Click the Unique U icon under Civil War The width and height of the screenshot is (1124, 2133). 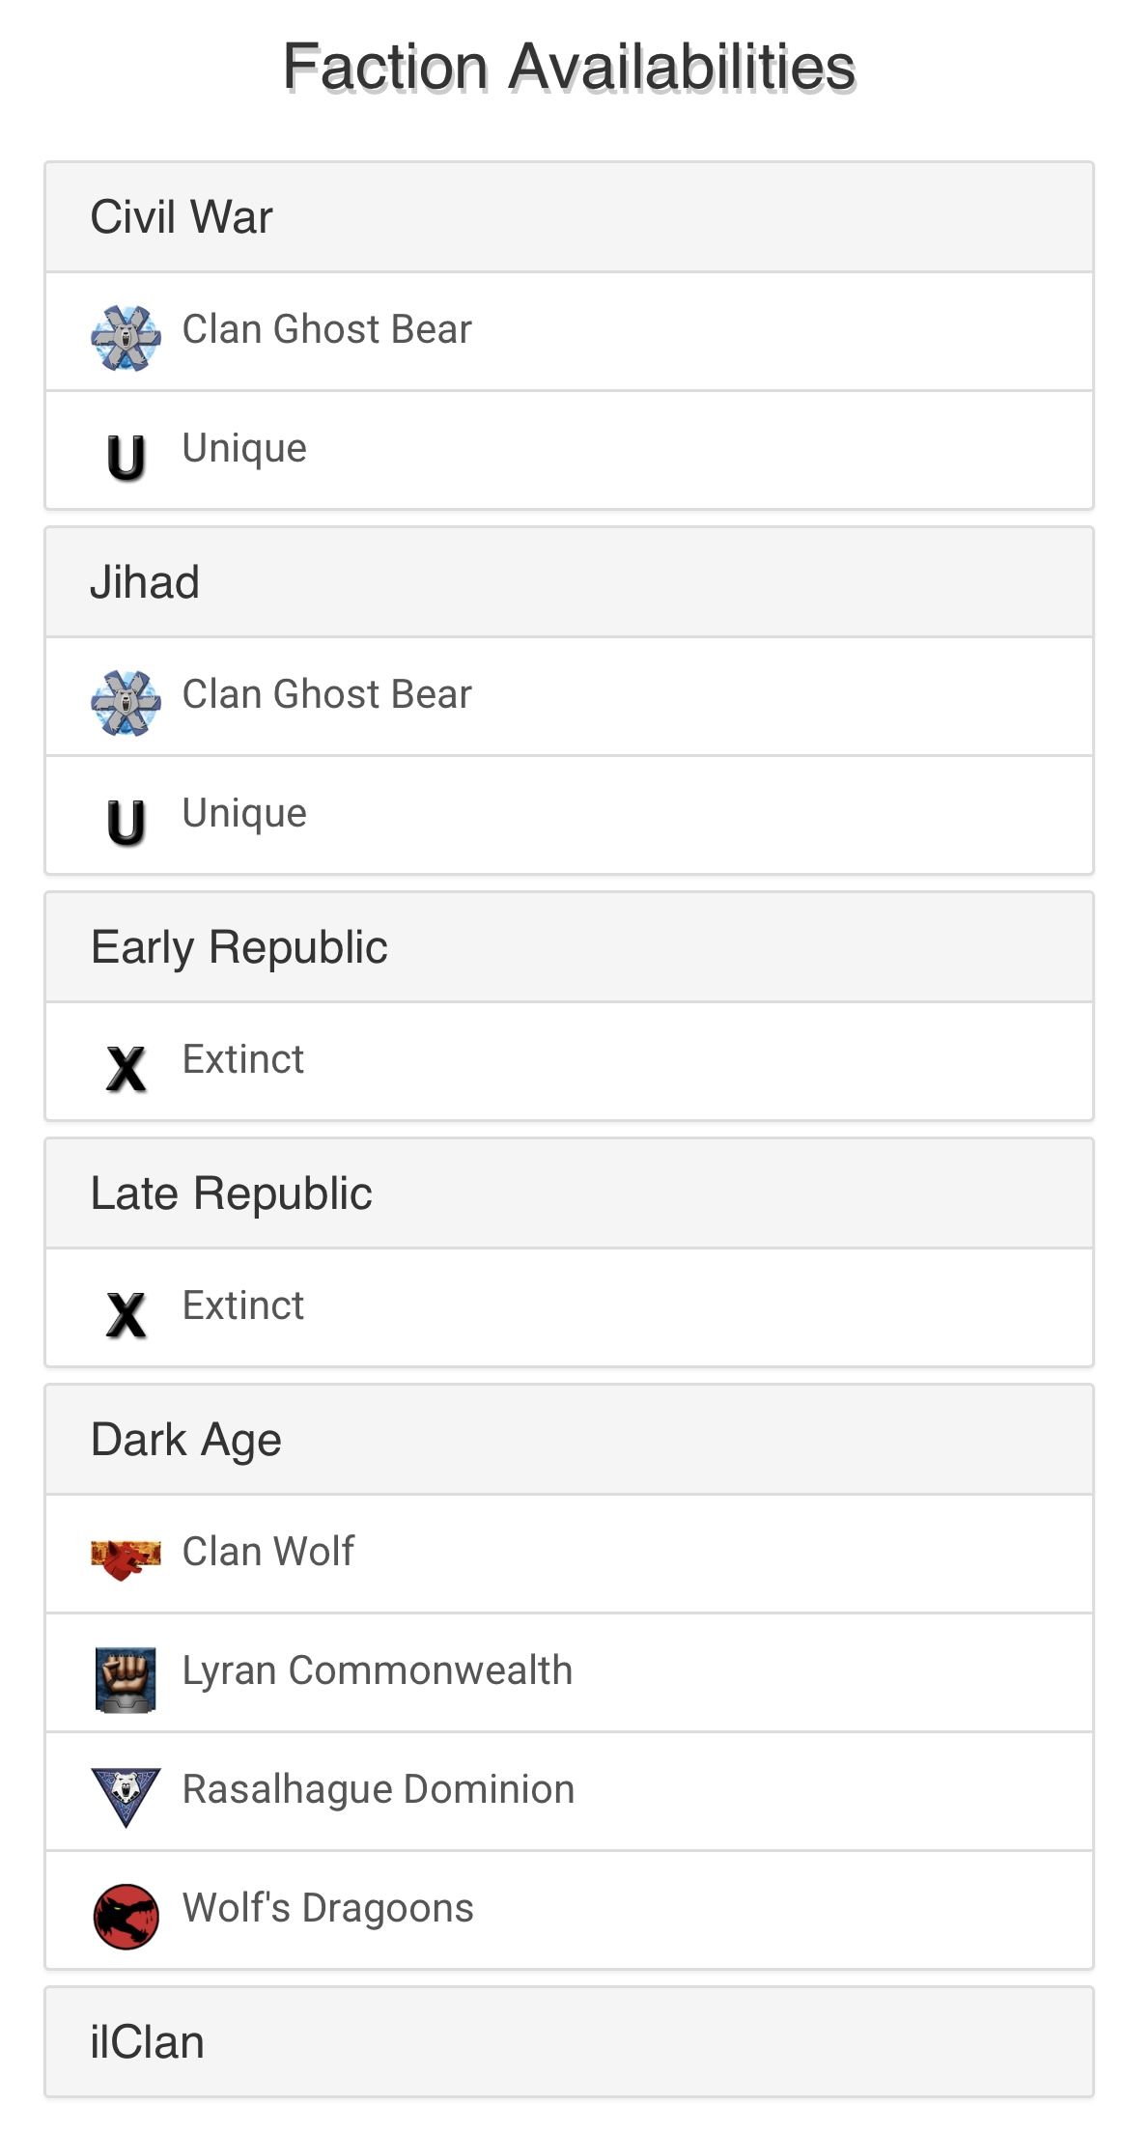tap(126, 456)
